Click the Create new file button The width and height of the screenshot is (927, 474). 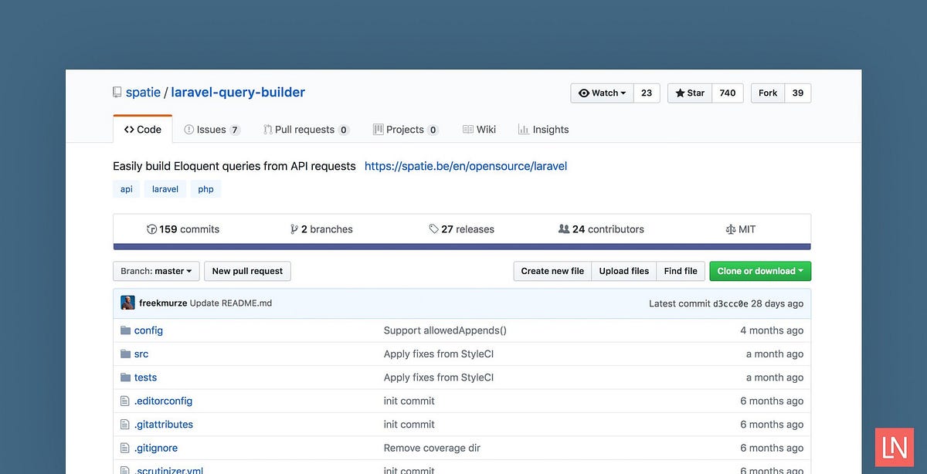pos(552,271)
